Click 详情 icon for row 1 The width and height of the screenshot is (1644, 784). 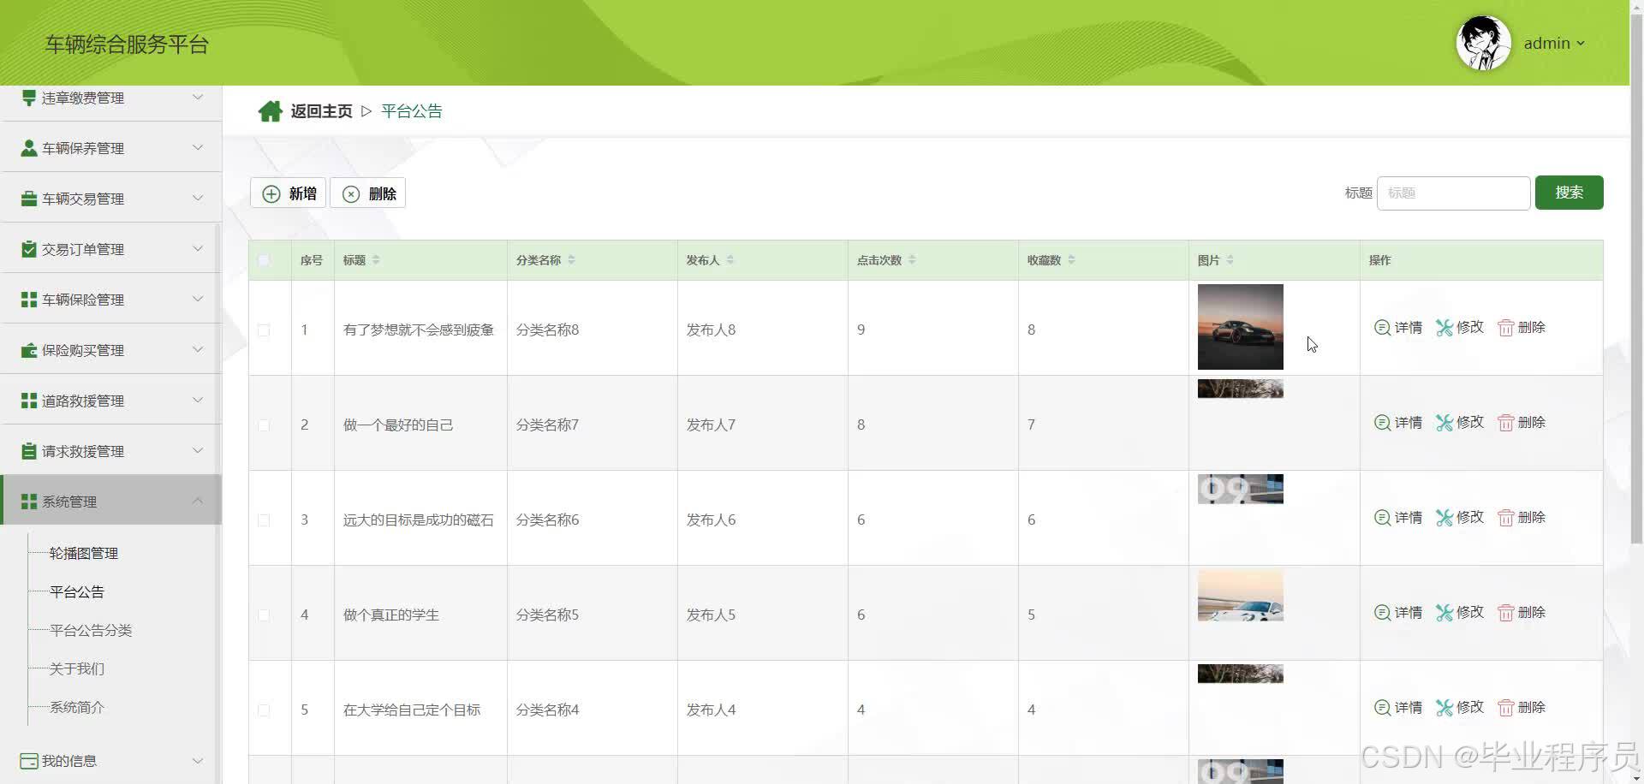1382,328
